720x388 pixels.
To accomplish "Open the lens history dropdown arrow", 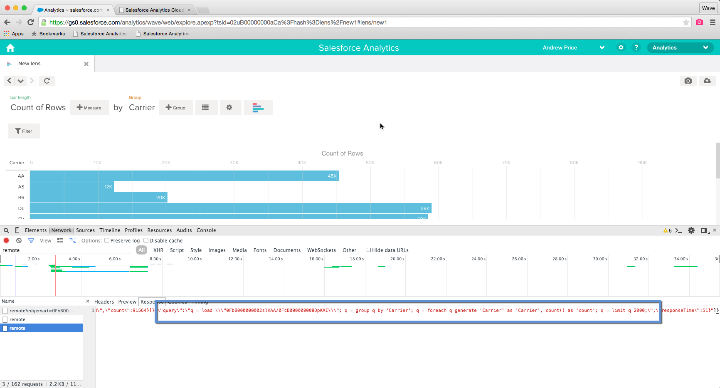I will [x=20, y=81].
